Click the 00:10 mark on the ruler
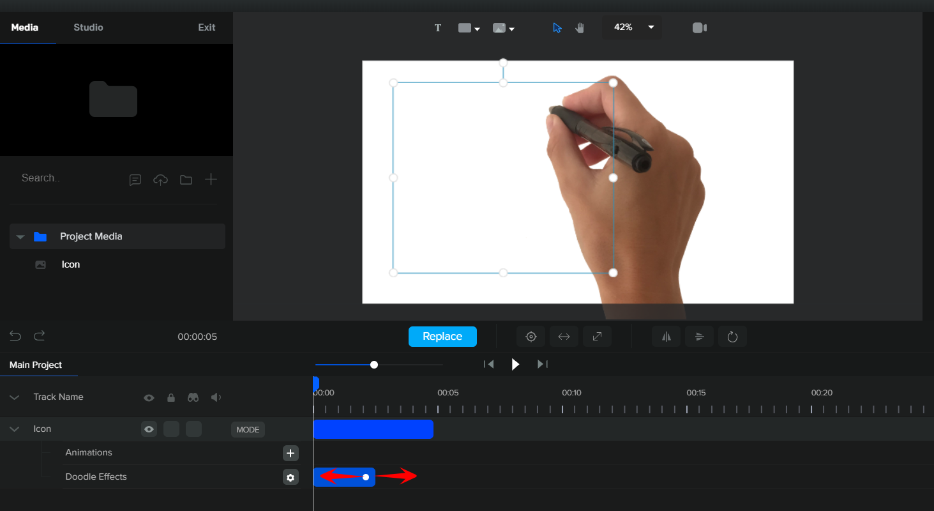934x511 pixels. [571, 393]
